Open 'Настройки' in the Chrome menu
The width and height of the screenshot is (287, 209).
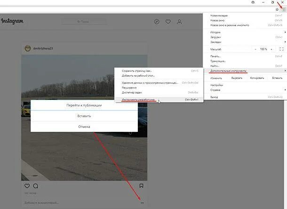245,85
